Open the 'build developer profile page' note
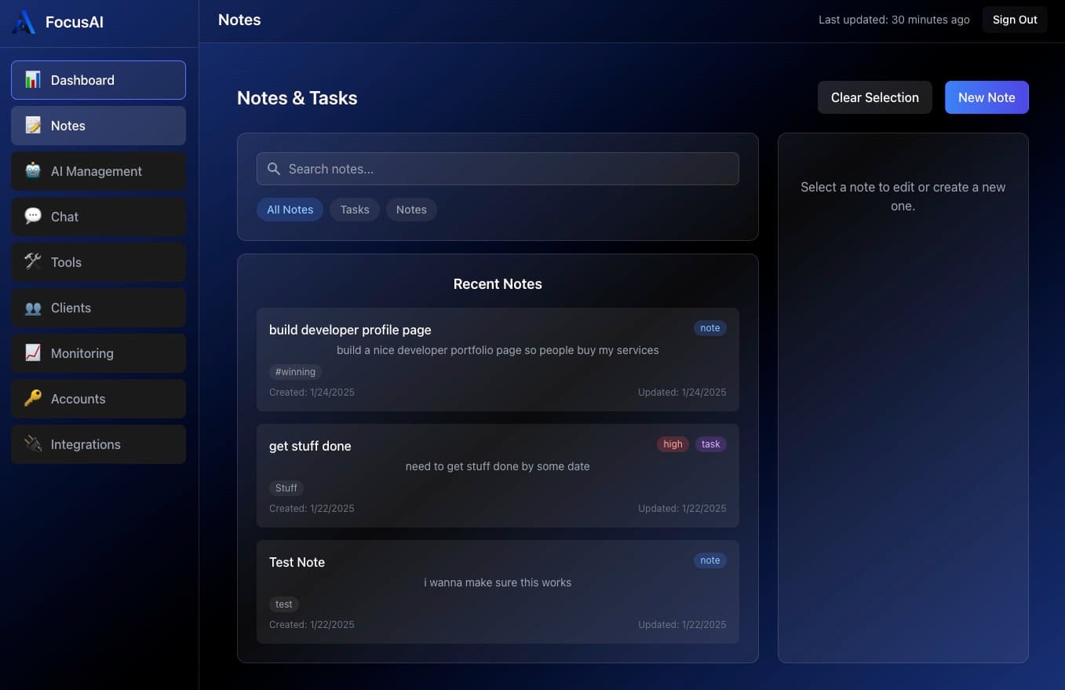The image size is (1065, 690). coord(350,330)
